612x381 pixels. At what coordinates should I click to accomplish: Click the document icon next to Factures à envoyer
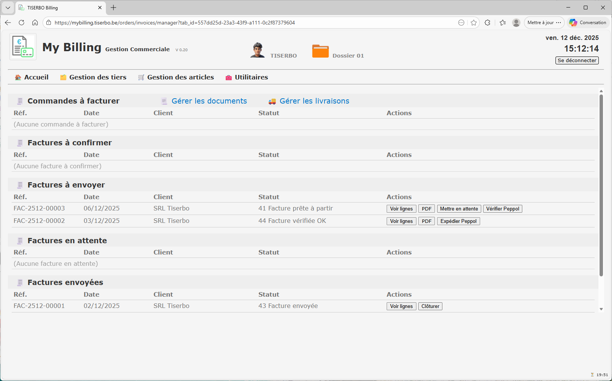tap(20, 185)
